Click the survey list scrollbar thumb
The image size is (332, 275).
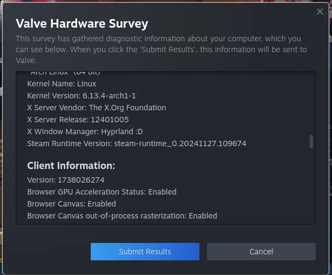pos(311,142)
